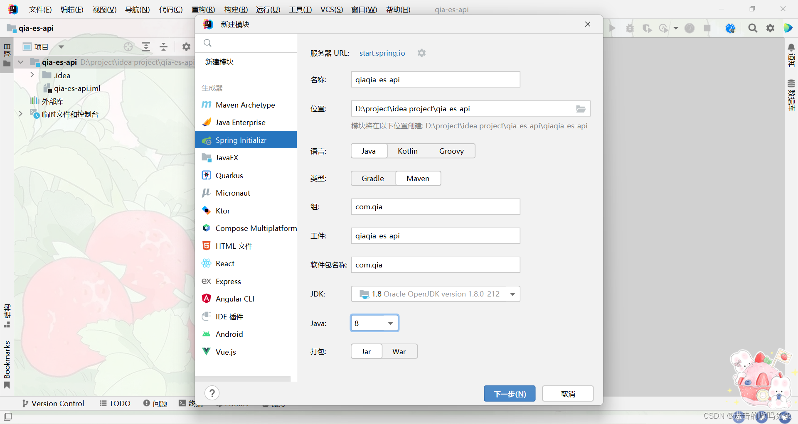This screenshot has height=424, width=798.
Task: Open the 问题 tool window
Action: [x=155, y=403]
